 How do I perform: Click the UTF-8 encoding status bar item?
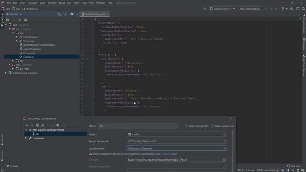[x=240, y=170]
